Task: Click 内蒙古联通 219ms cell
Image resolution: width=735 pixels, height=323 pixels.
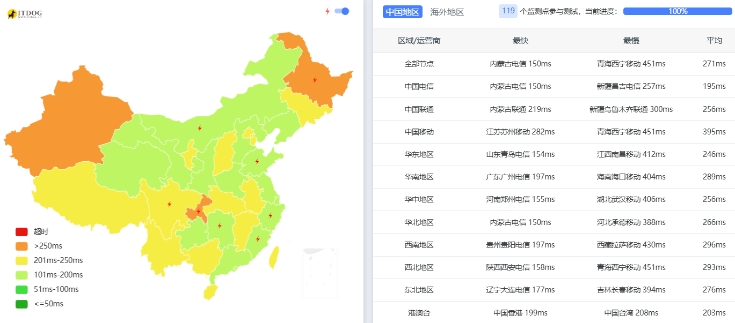Action: pos(520,109)
